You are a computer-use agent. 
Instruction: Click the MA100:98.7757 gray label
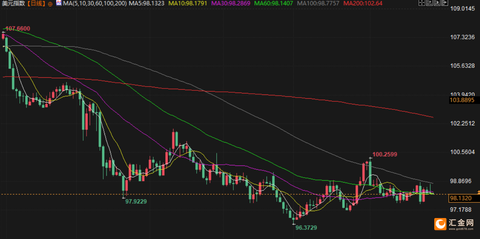click(x=318, y=3)
